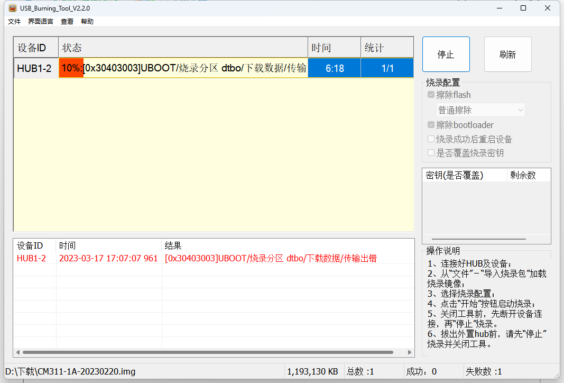This screenshot has width=564, height=383.
Task: Click the 6:18 time cell
Action: (335, 68)
